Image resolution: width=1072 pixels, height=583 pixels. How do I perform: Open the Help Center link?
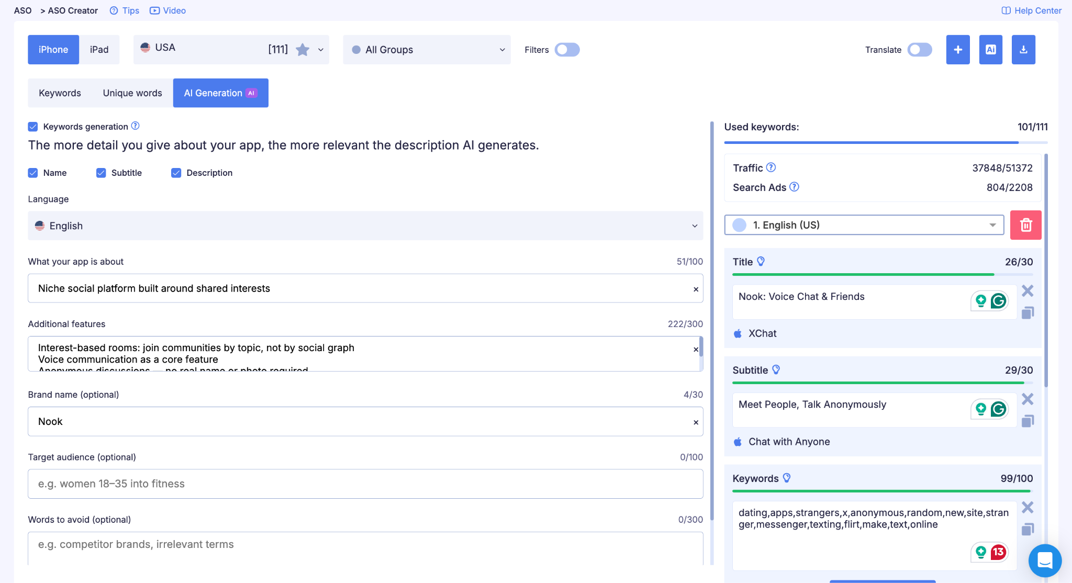click(x=1031, y=10)
